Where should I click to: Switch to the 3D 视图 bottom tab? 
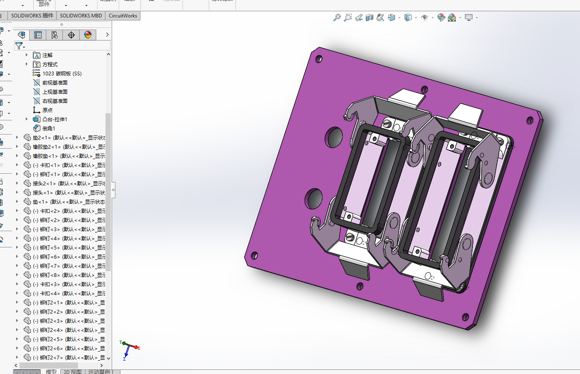(72, 372)
